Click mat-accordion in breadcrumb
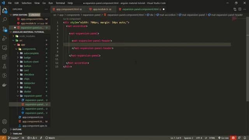Viewport: 249px width, 140px height. pos(167,15)
